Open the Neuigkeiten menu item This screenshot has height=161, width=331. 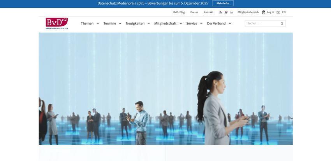(x=135, y=23)
